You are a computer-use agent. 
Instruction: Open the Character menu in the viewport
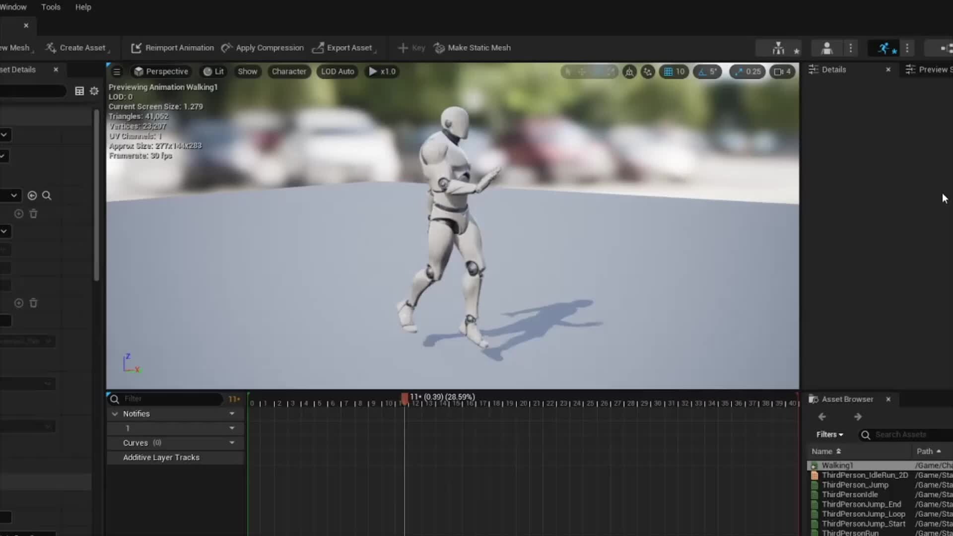(x=289, y=71)
